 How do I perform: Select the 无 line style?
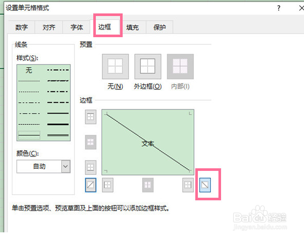pos(29,70)
